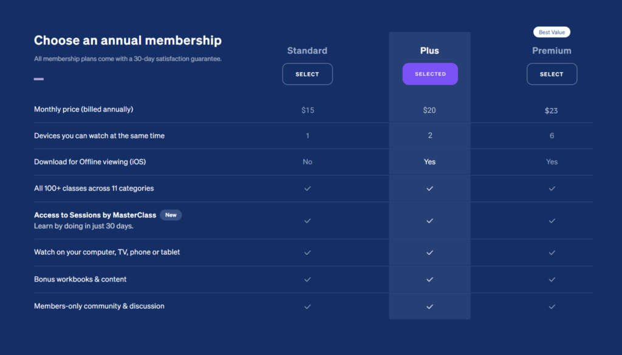The image size is (622, 355).
Task: Click the Premium column heading
Action: point(552,51)
